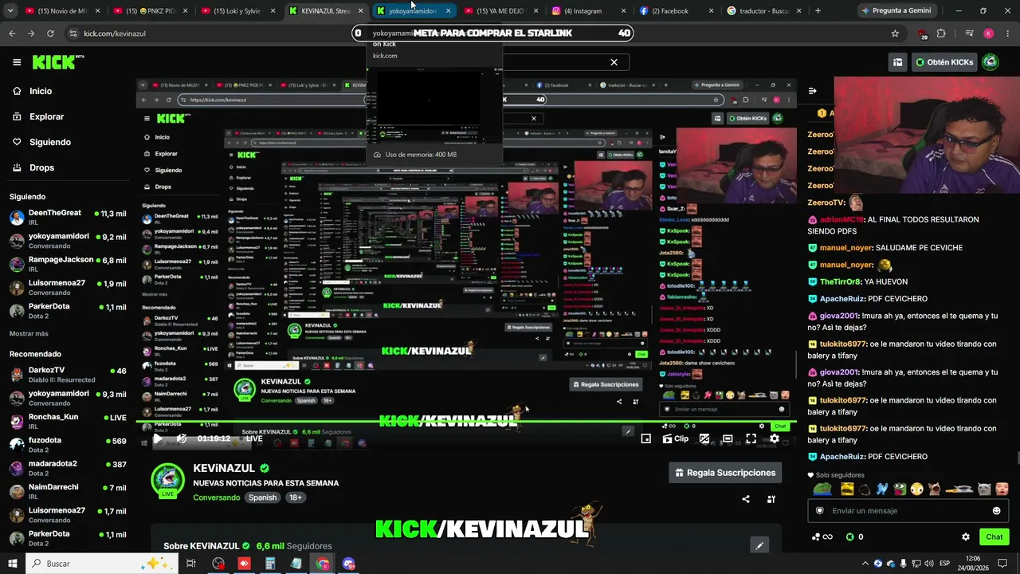The width and height of the screenshot is (1020, 574).
Task: Click the chat message input field
Action: [x=908, y=511]
